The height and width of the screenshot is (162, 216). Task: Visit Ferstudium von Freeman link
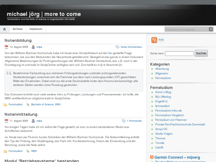tap(171, 120)
